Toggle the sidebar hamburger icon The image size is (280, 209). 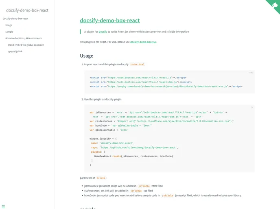pyautogui.click(x=3, y=207)
